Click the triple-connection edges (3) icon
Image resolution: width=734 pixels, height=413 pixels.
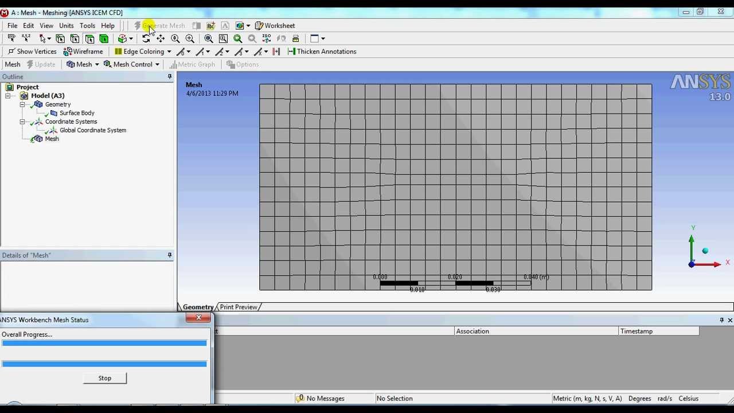pyautogui.click(x=239, y=52)
